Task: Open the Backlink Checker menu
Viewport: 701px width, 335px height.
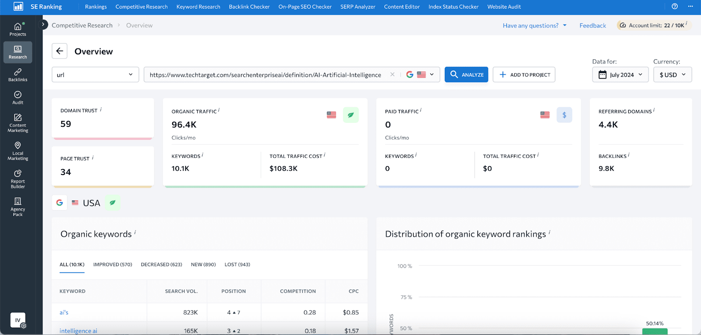Action: (x=249, y=7)
